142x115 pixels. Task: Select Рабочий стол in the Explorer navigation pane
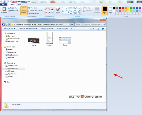point(12,41)
